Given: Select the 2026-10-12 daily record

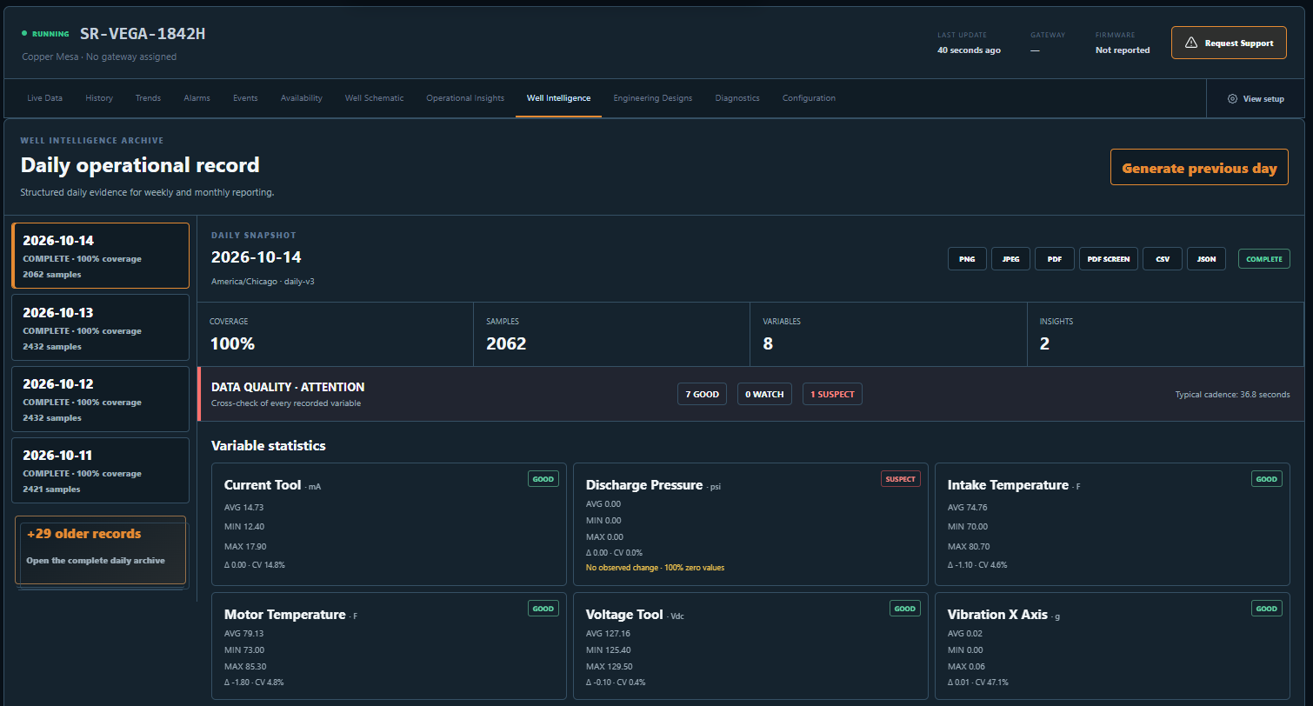Looking at the screenshot, I should [100, 398].
